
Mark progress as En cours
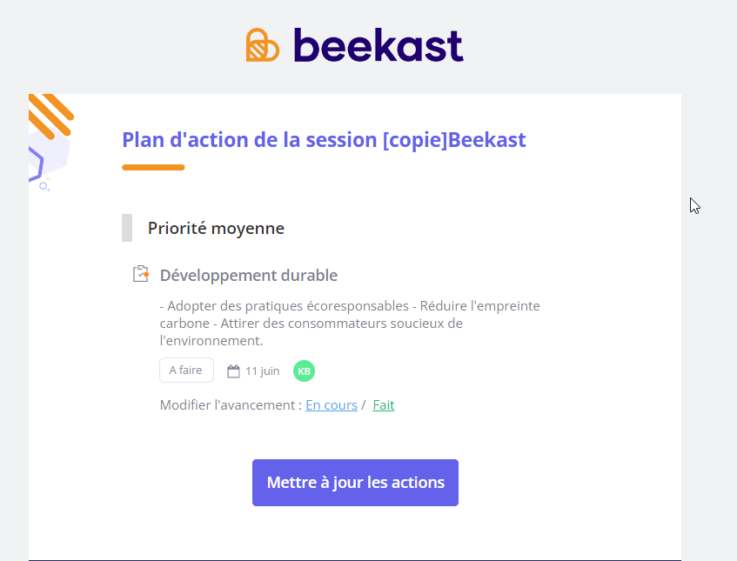[332, 405]
